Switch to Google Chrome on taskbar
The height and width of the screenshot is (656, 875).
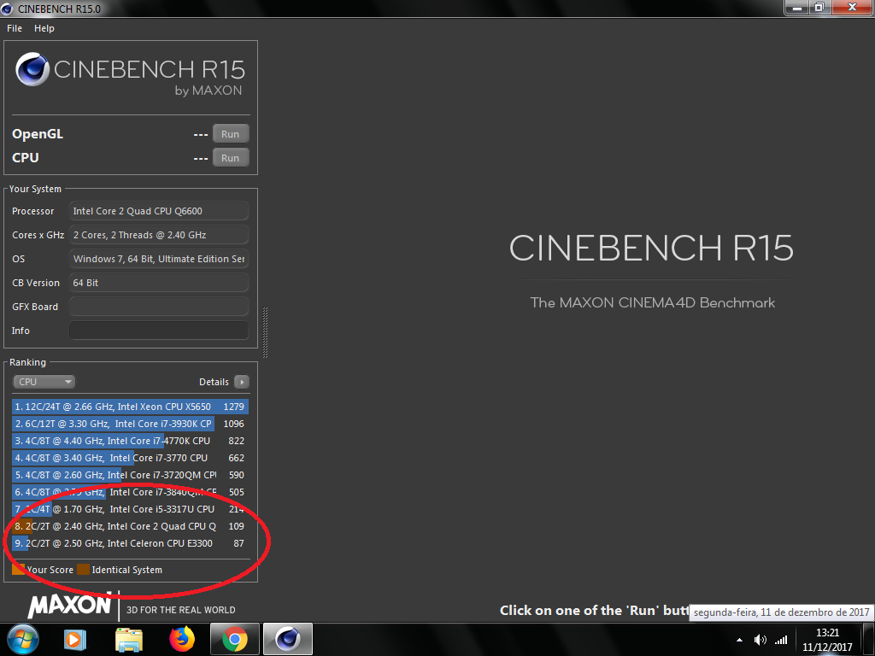235,639
